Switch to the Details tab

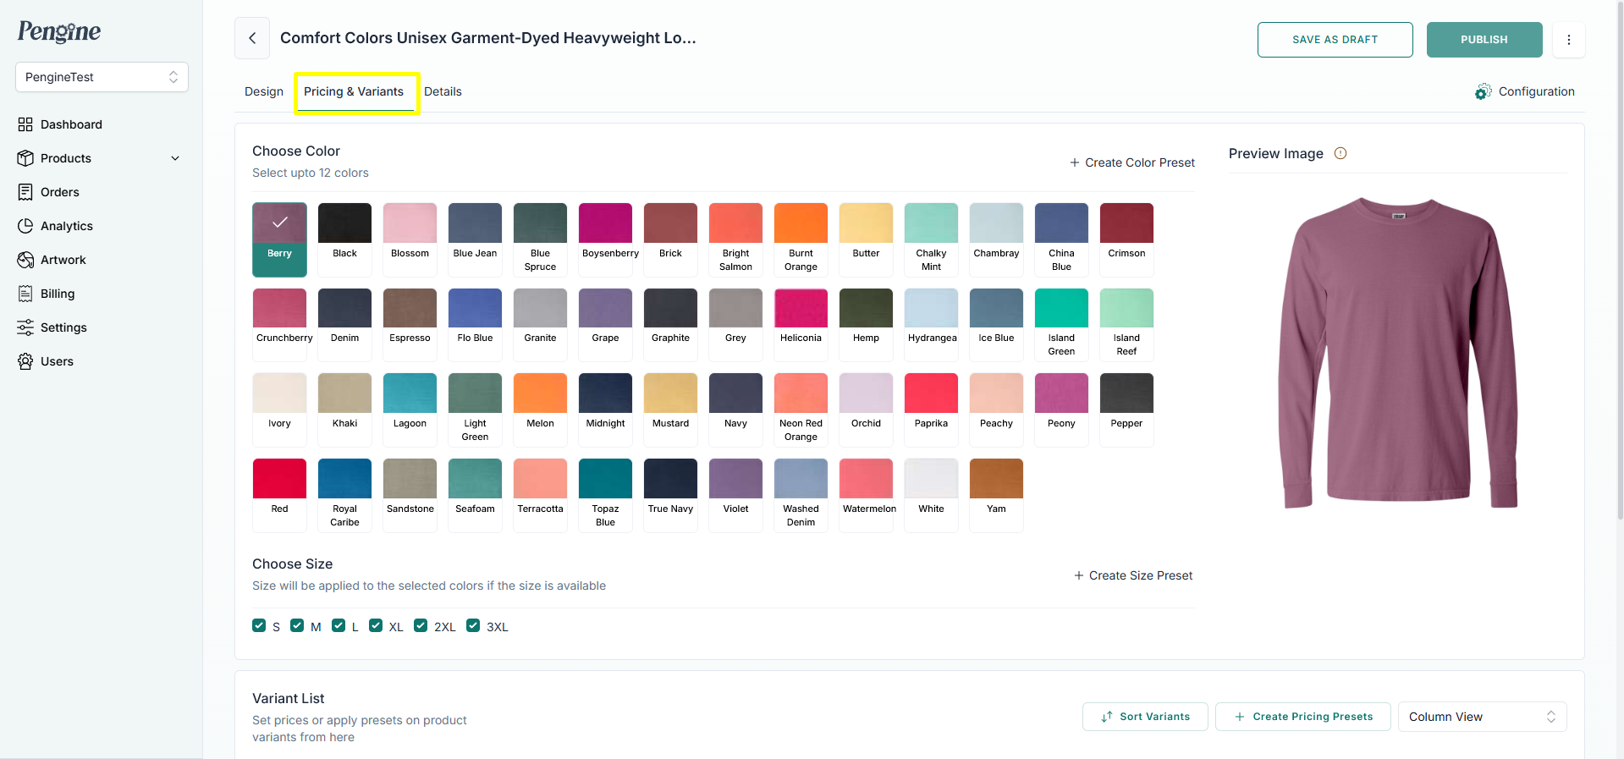pos(443,91)
